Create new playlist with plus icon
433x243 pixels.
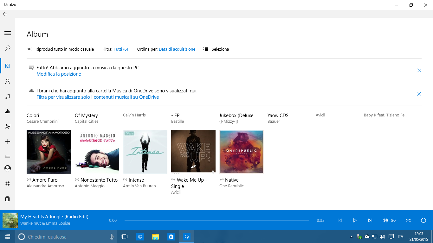click(x=8, y=142)
